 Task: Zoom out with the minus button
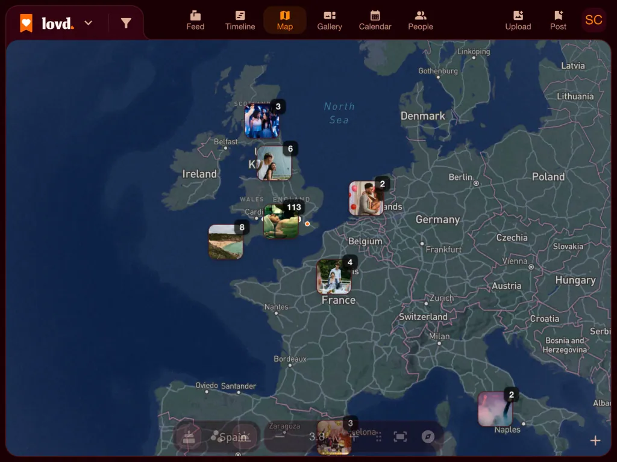coord(280,436)
